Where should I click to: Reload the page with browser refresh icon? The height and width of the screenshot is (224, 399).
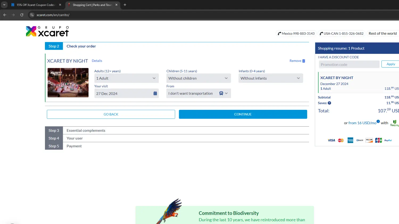22,15
